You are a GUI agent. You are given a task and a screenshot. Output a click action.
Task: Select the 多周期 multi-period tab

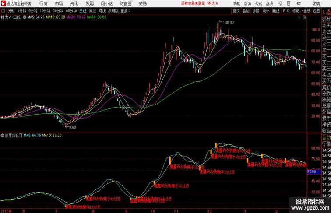click(113, 11)
